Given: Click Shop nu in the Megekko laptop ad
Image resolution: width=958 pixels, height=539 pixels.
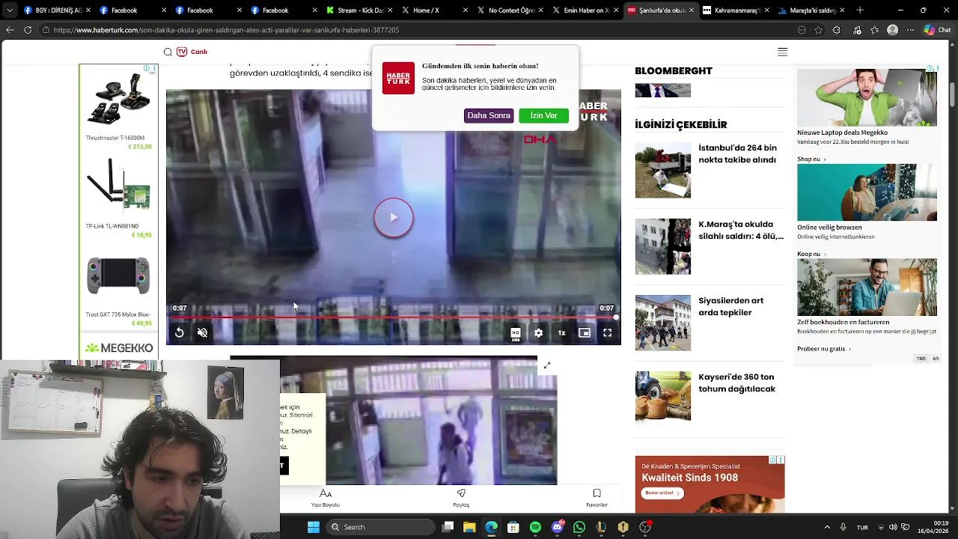Looking at the screenshot, I should [x=811, y=159].
